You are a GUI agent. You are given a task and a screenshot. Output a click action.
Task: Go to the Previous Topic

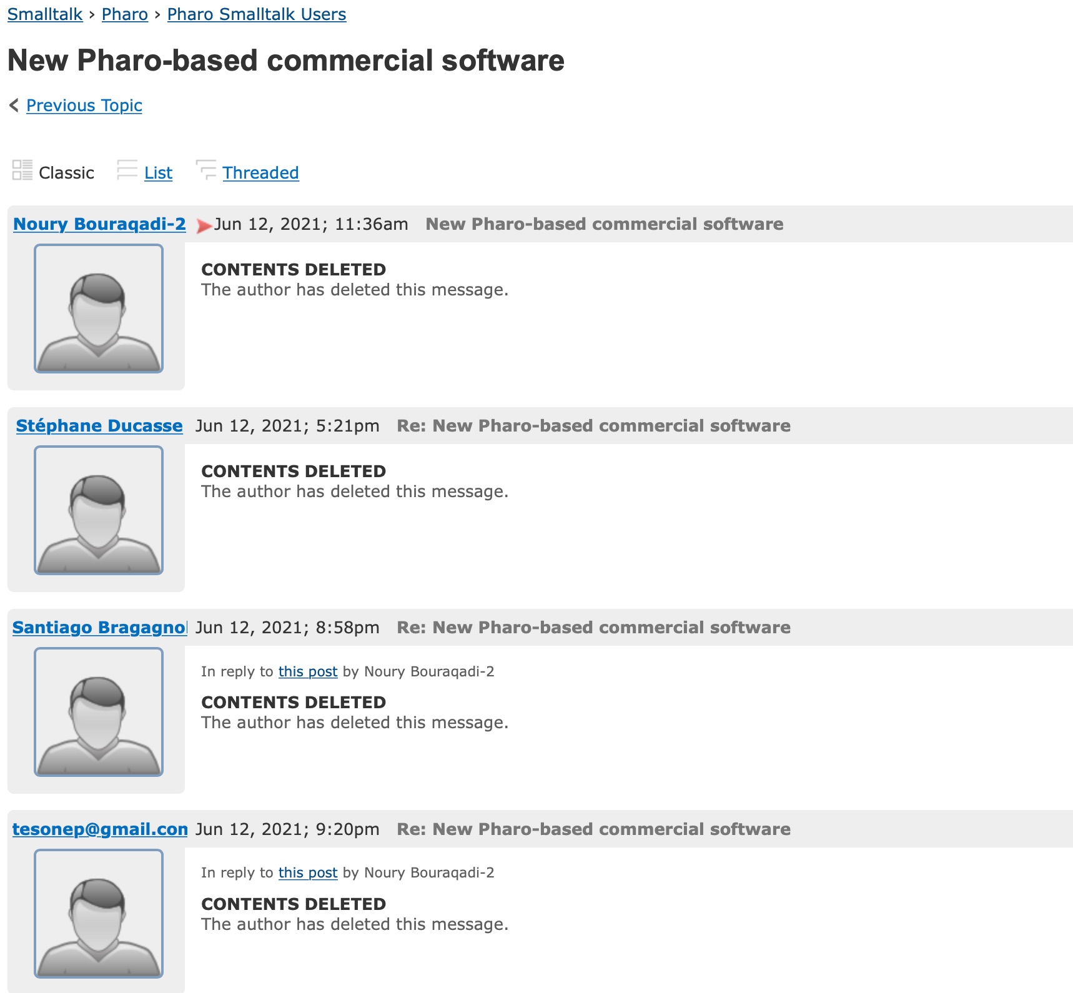(84, 106)
